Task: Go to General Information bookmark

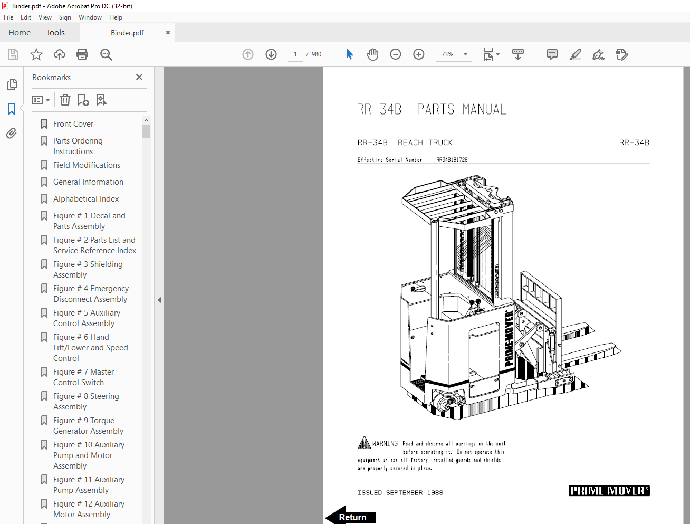Action: click(88, 182)
